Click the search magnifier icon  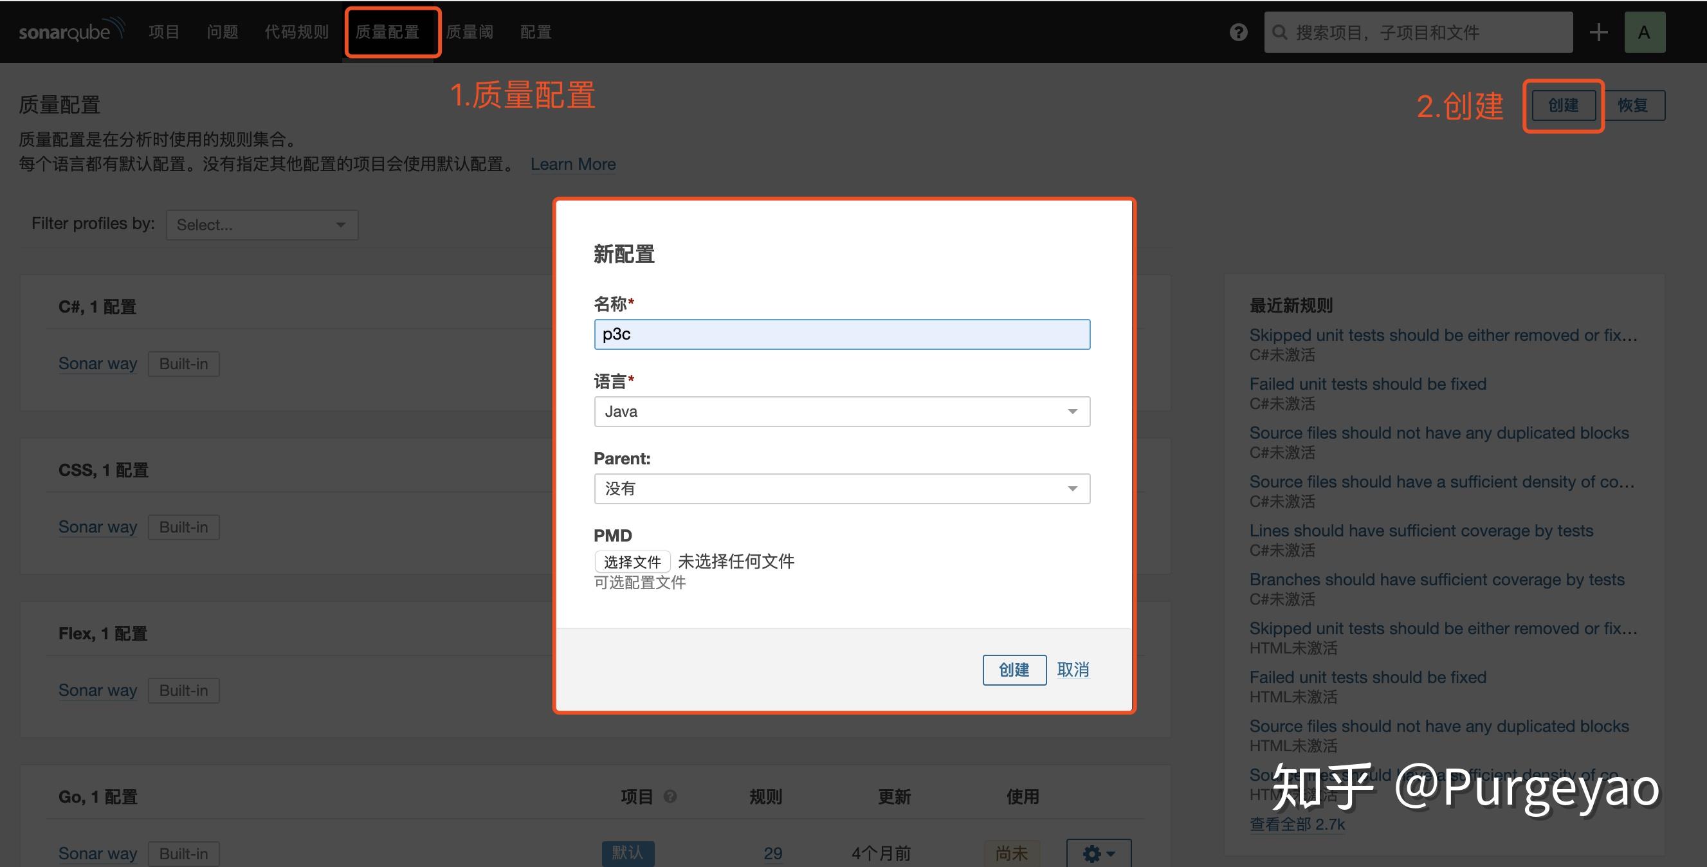pyautogui.click(x=1279, y=31)
